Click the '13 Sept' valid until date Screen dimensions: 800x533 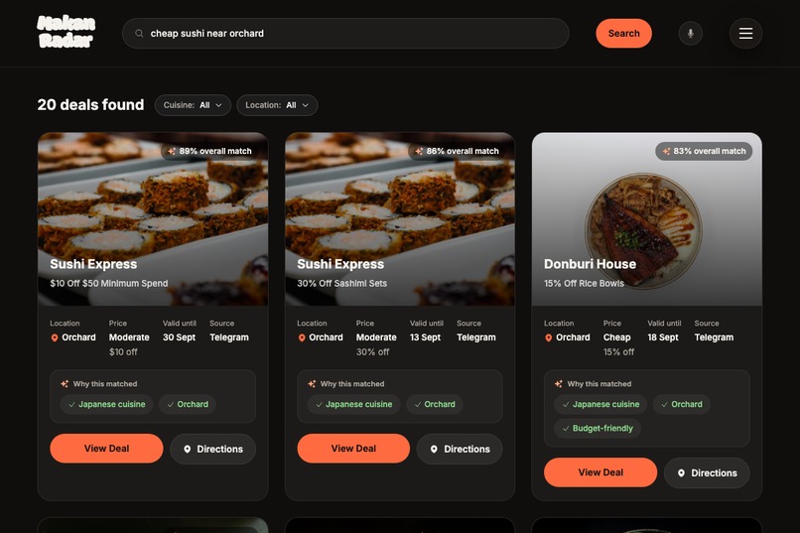pos(425,337)
